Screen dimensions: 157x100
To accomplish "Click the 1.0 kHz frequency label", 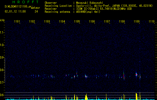I will tap(2, 45).
